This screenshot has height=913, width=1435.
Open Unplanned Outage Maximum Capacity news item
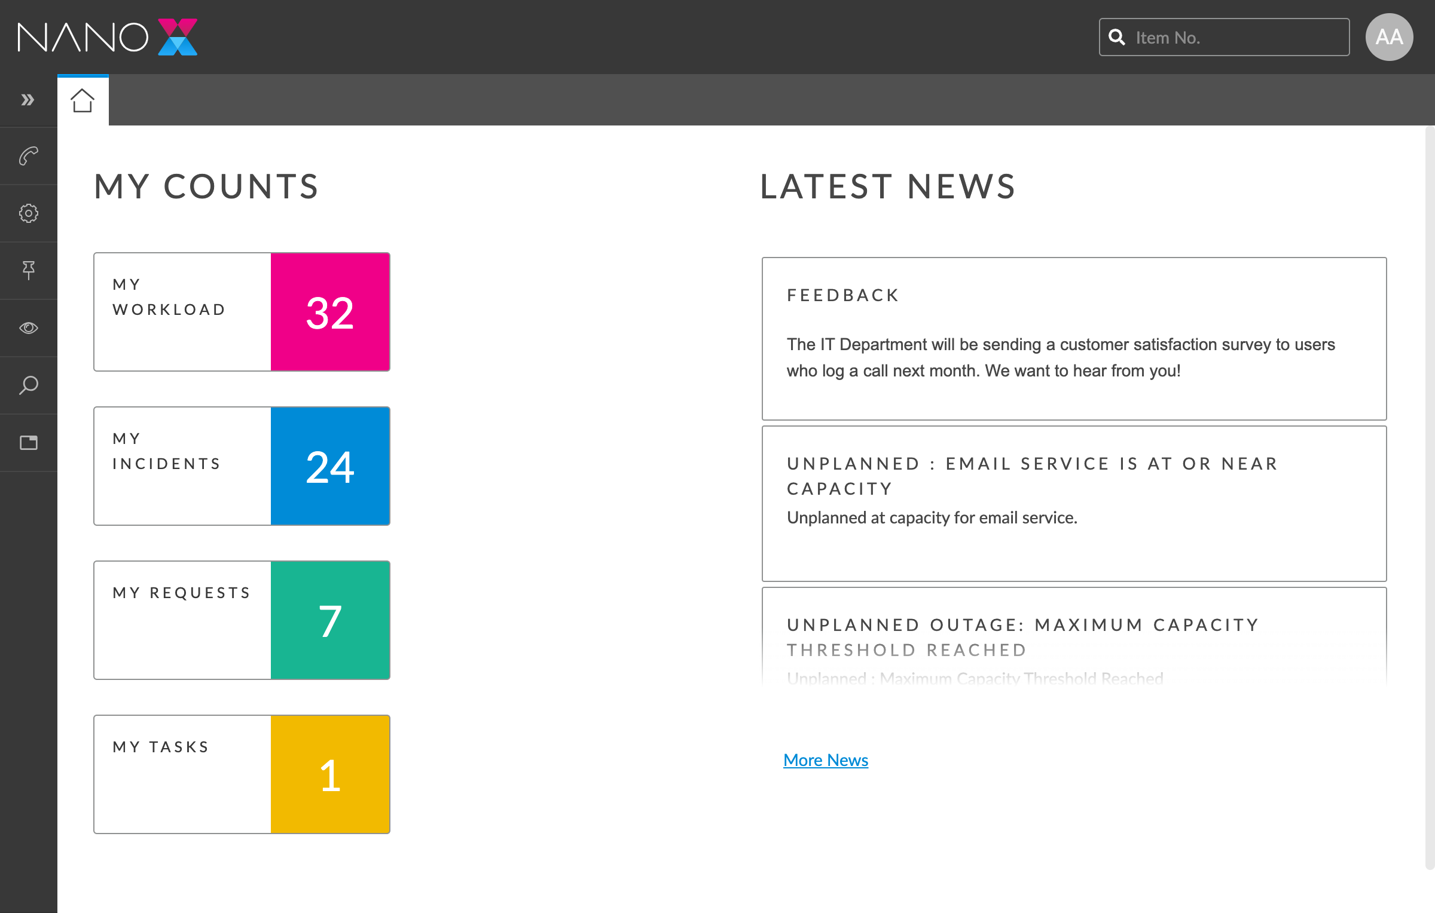tap(1074, 636)
